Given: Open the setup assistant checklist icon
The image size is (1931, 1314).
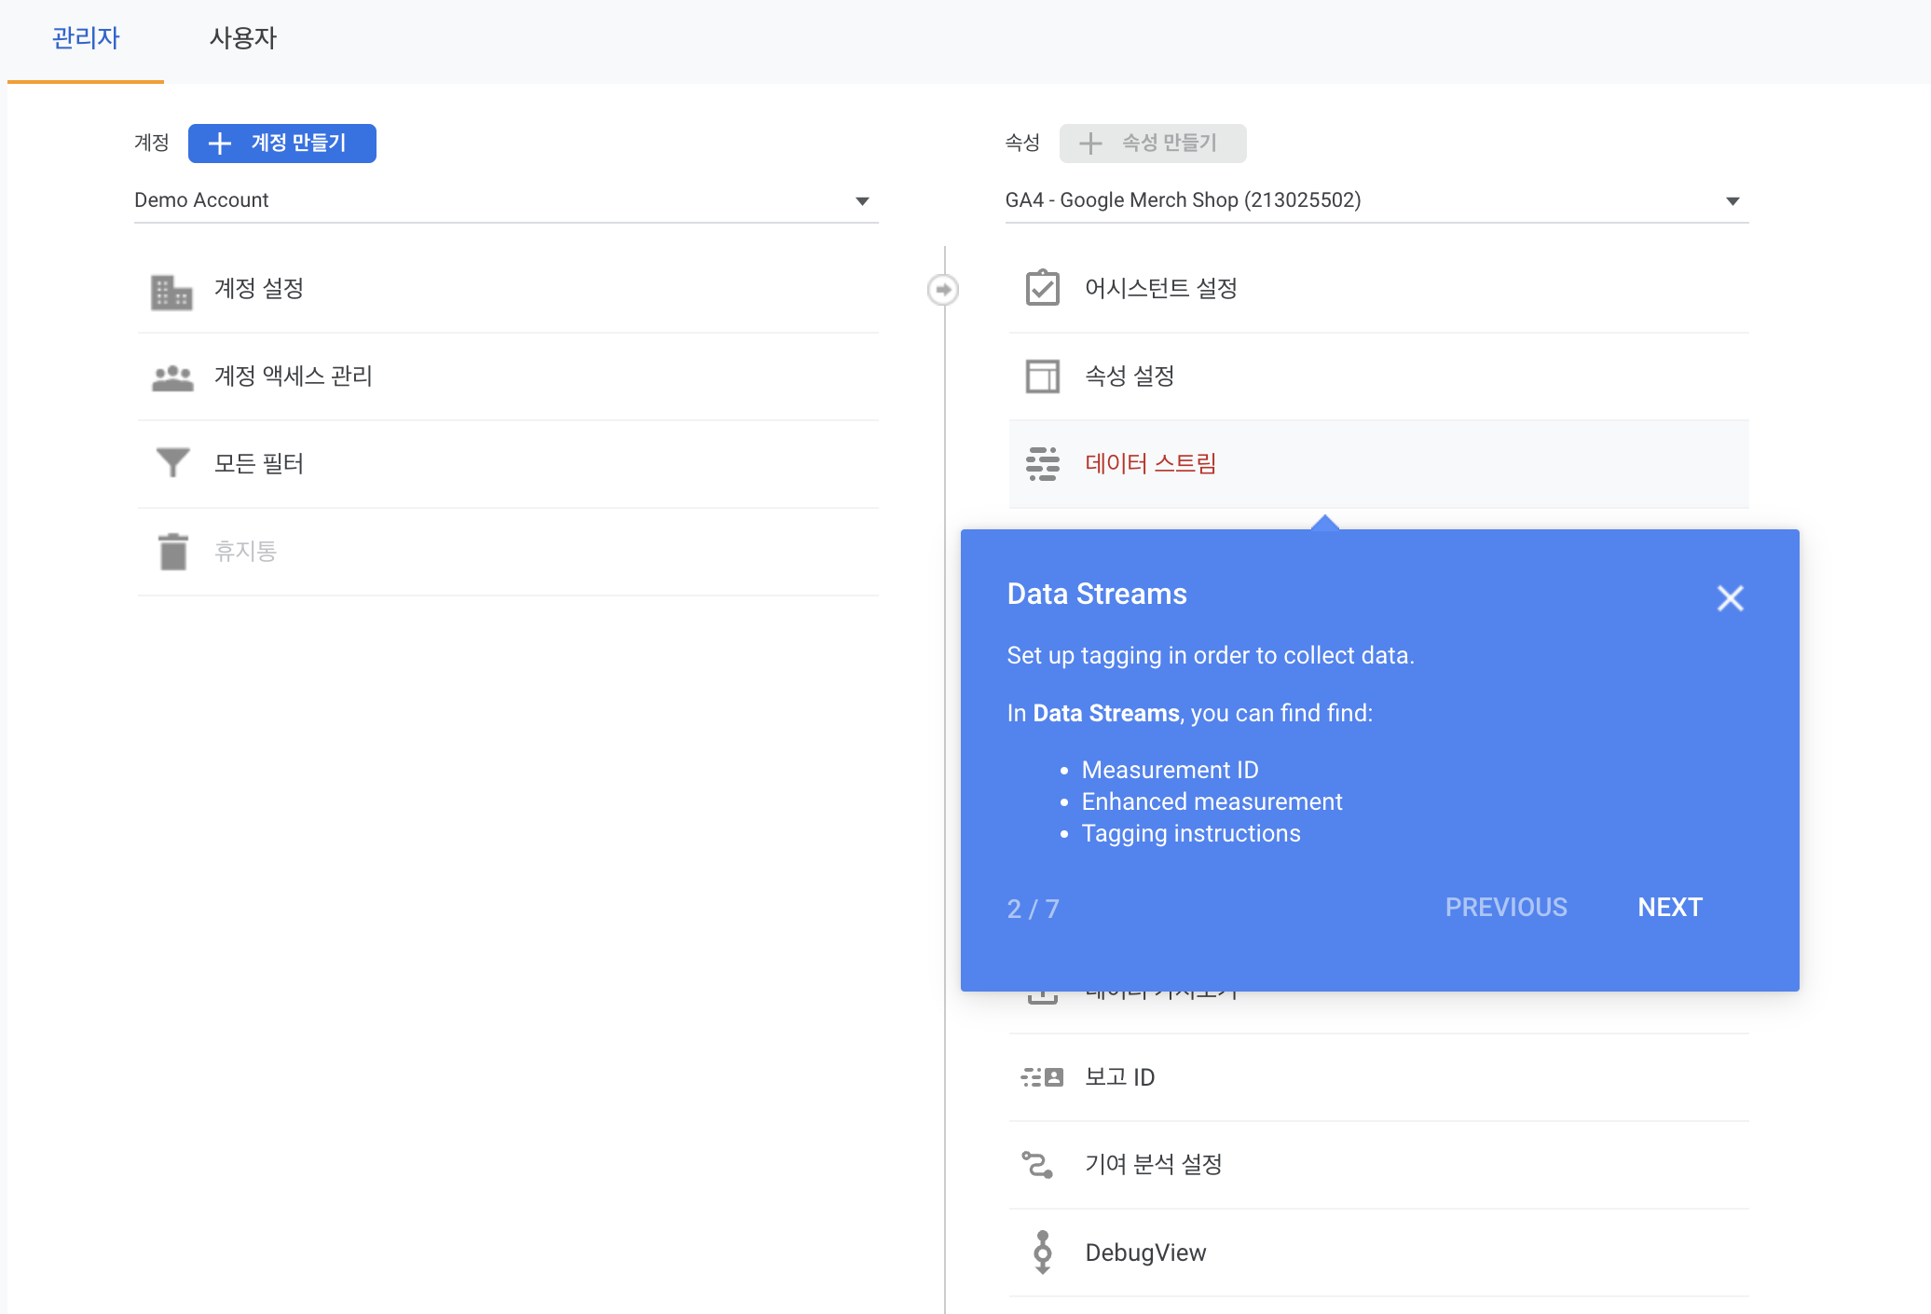Looking at the screenshot, I should tap(1042, 288).
